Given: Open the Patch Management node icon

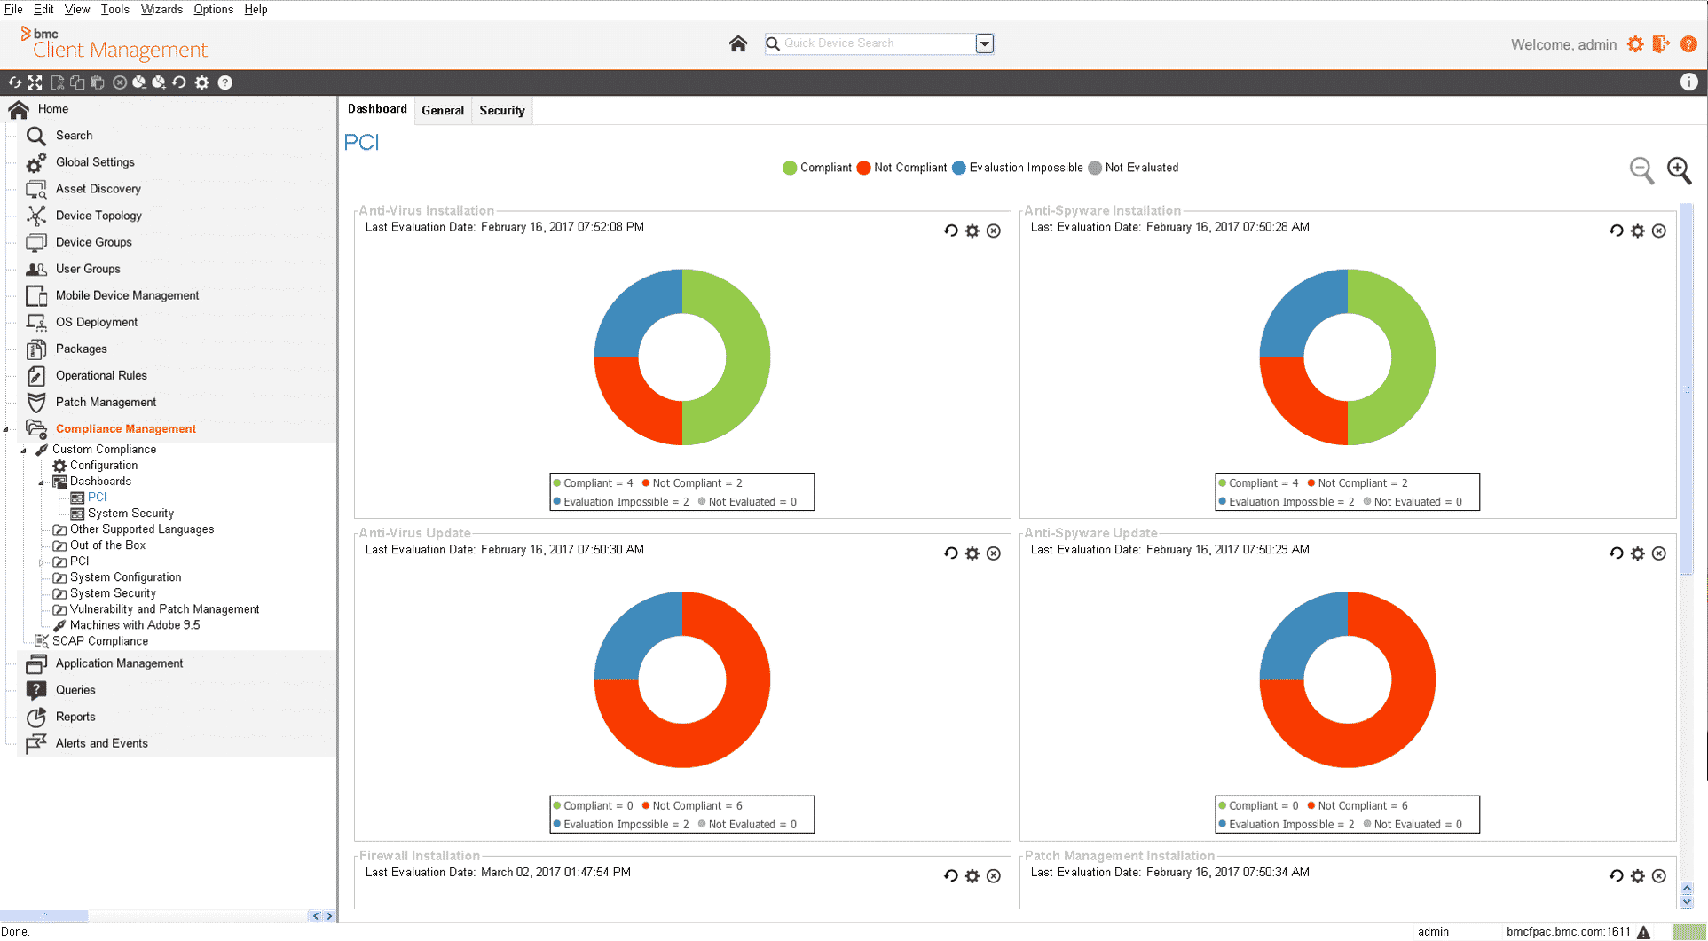Looking at the screenshot, I should point(36,403).
